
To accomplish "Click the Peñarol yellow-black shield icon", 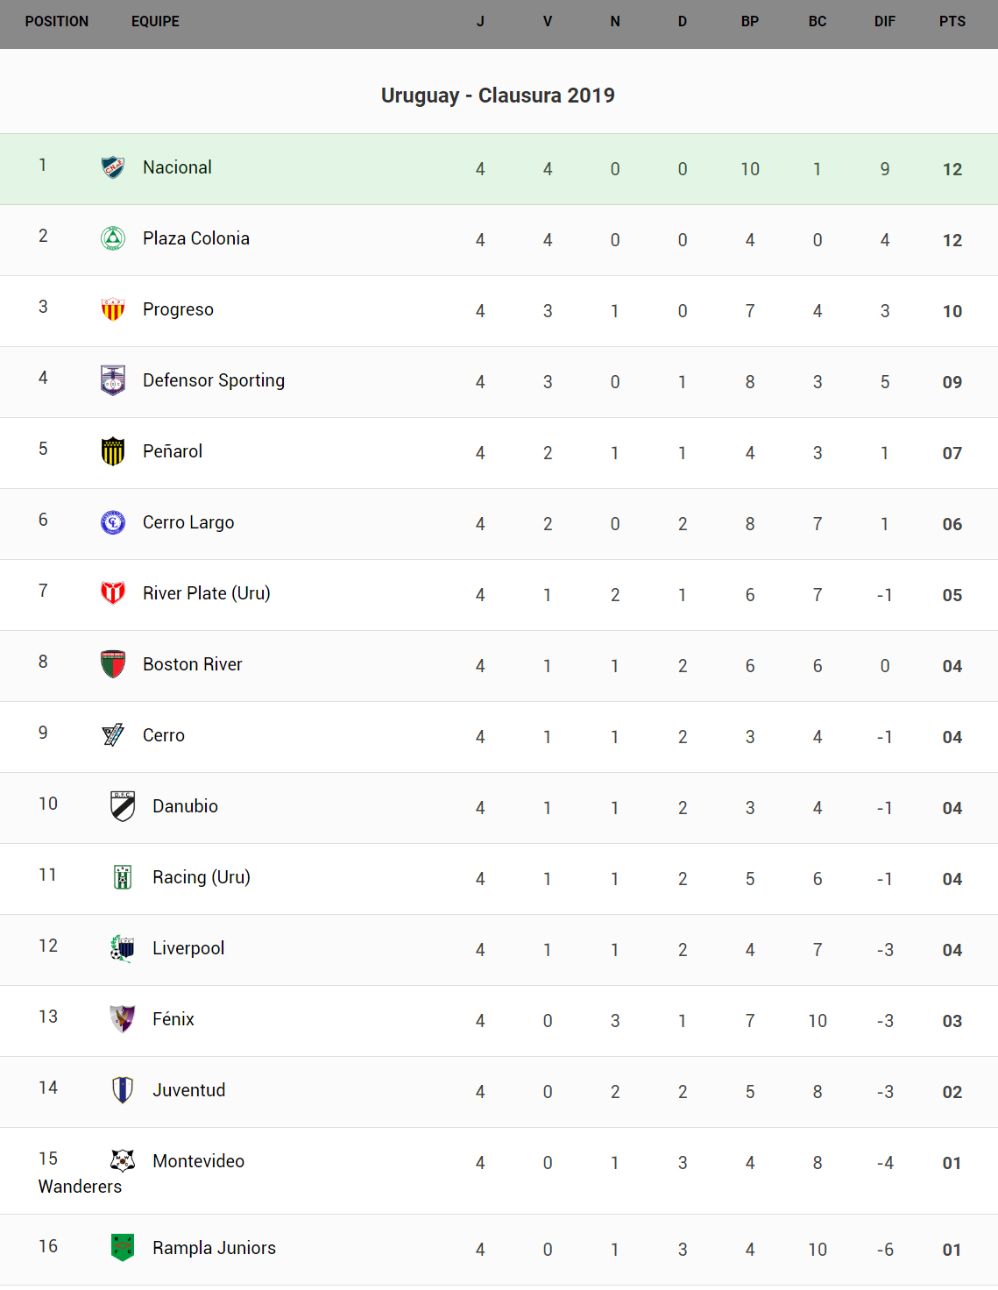I will (113, 450).
